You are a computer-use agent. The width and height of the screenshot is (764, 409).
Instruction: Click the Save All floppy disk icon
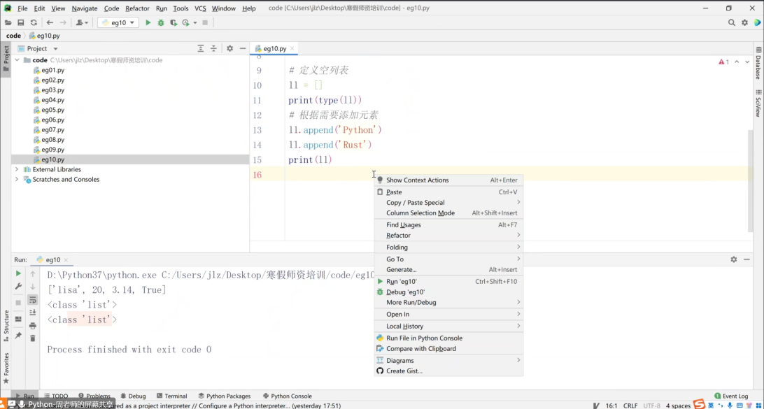click(x=20, y=22)
